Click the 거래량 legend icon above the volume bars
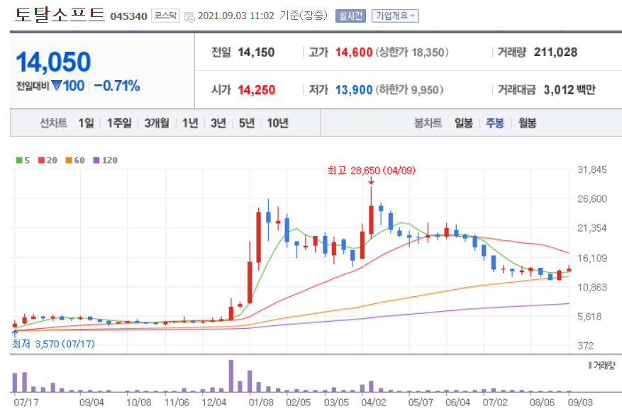The image size is (622, 411). [x=590, y=365]
